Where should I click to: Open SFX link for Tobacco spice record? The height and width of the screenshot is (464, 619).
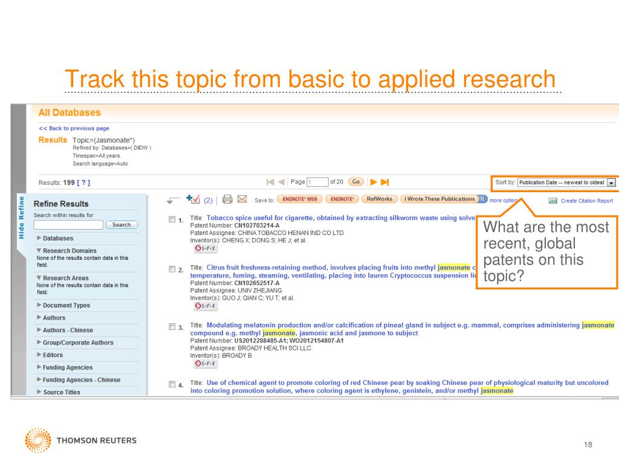click(206, 248)
